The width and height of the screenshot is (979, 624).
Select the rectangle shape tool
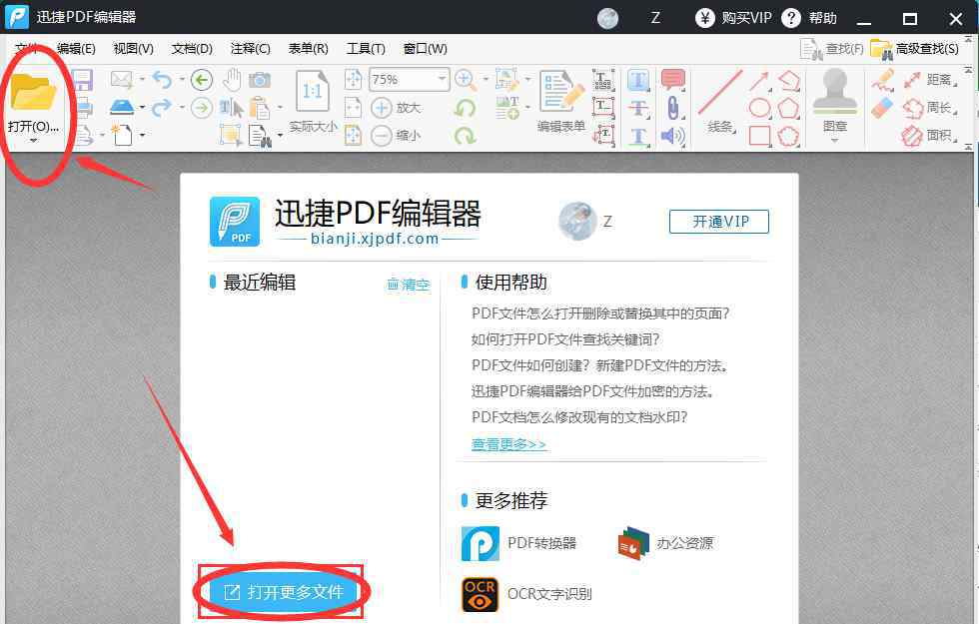pyautogui.click(x=759, y=136)
